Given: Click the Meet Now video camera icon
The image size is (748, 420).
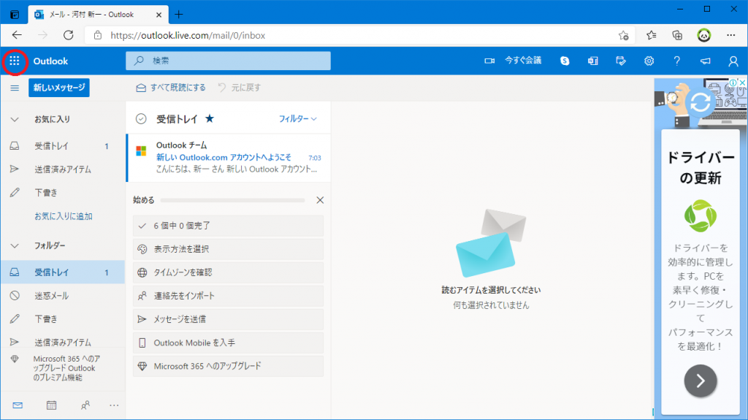Looking at the screenshot, I should pyautogui.click(x=489, y=61).
